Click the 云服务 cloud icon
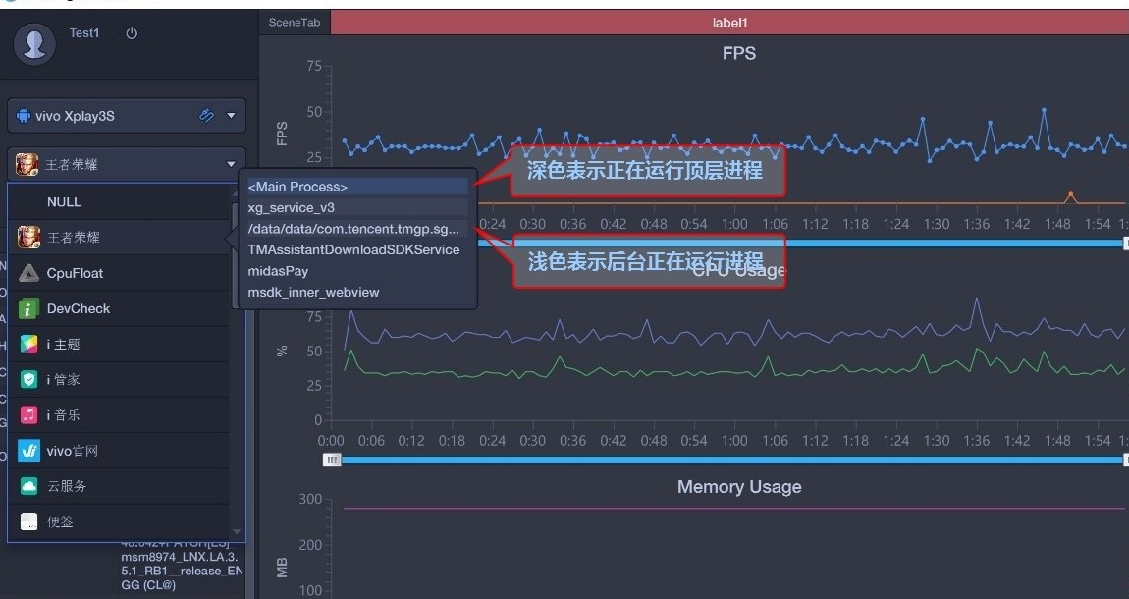This screenshot has width=1129, height=599. click(28, 486)
